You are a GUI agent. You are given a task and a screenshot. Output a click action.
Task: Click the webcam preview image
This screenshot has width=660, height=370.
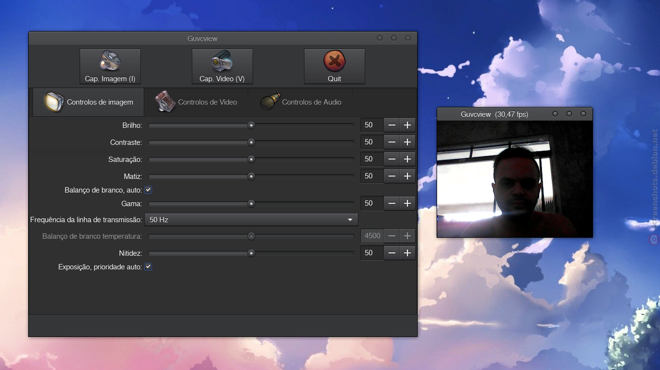515,179
